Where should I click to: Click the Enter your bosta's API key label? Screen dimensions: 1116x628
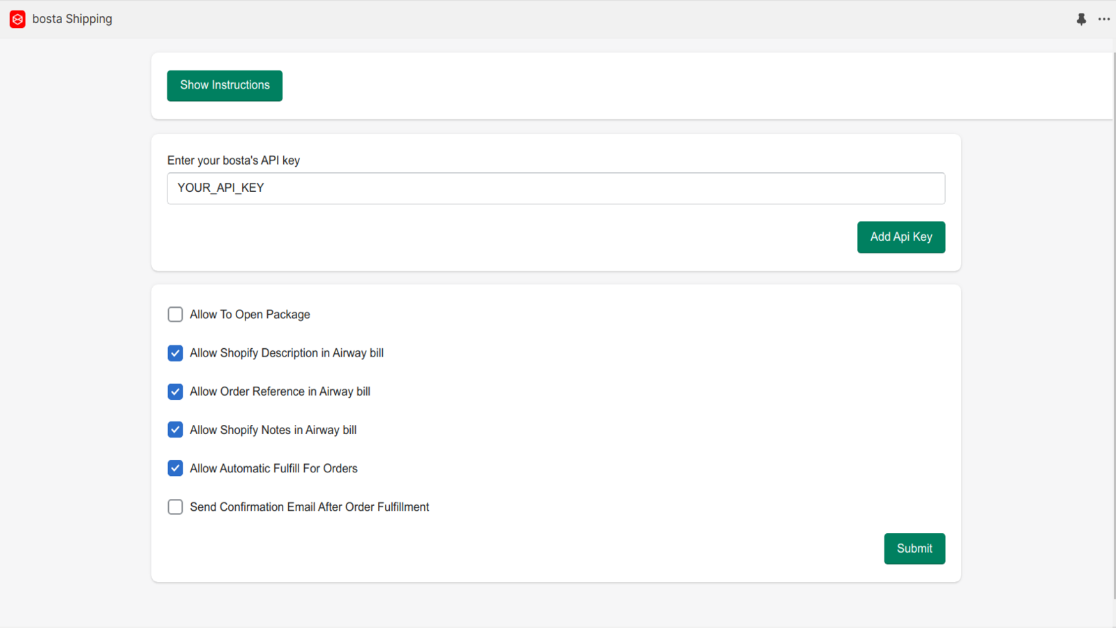tap(233, 160)
